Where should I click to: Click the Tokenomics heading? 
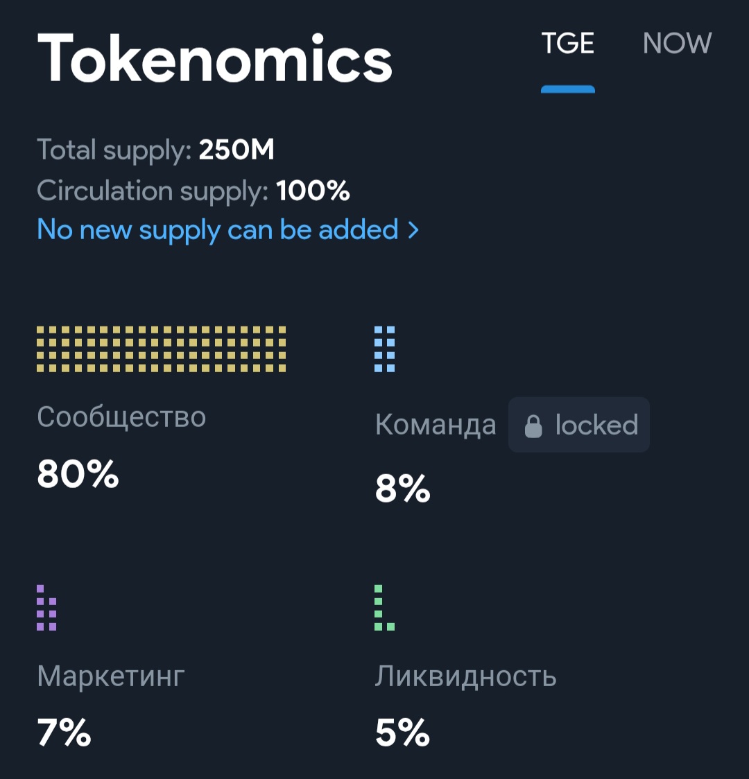tap(215, 58)
